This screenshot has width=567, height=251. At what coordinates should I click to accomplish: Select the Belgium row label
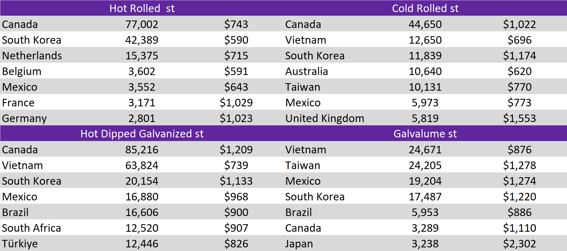[x=22, y=71]
